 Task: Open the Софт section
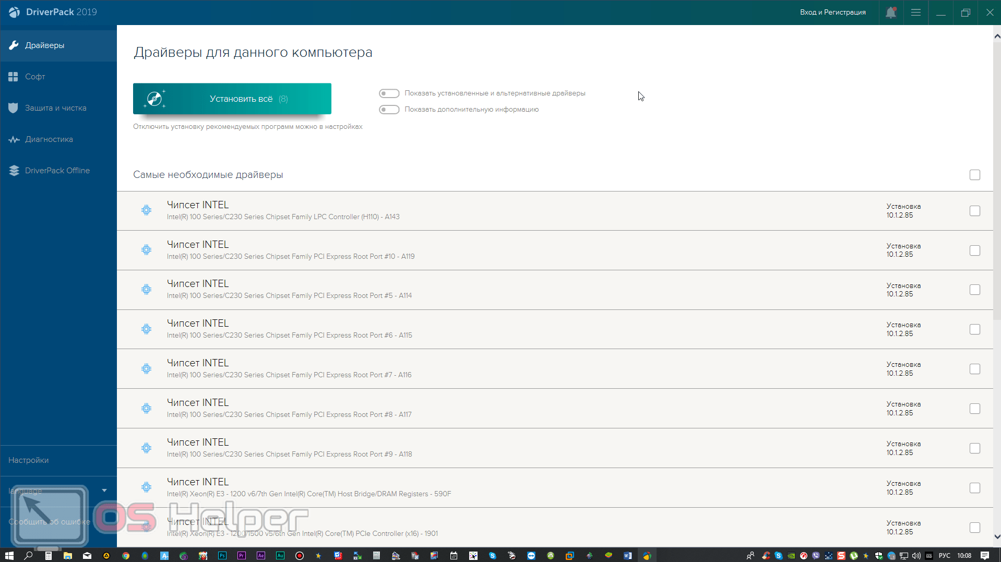coord(35,77)
